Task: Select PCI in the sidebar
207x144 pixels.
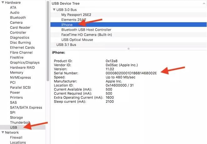Action: pyautogui.click(x=13, y=82)
